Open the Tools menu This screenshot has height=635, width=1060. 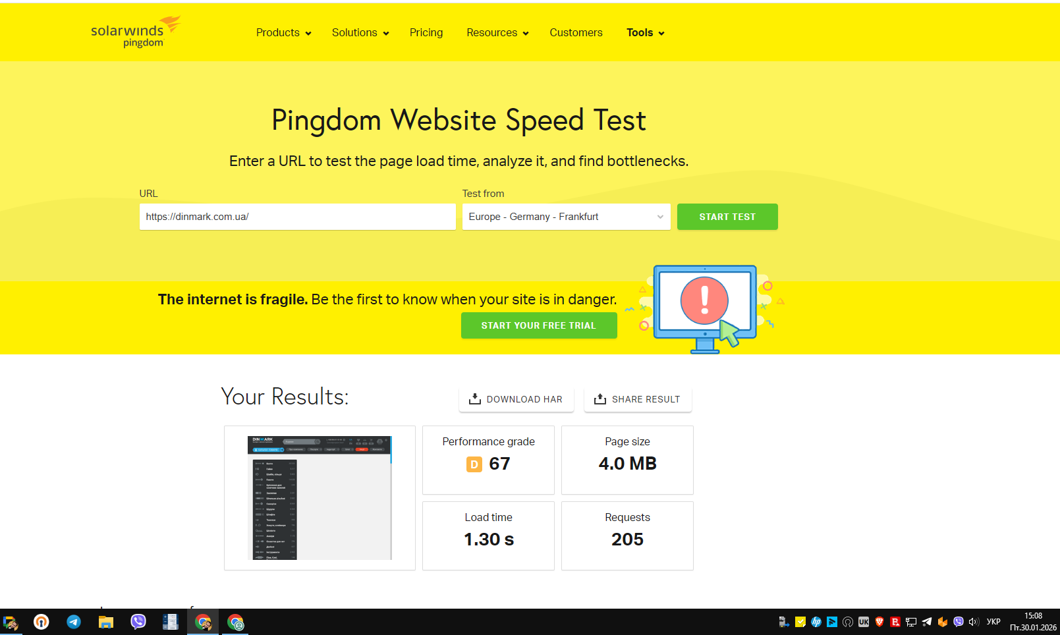pyautogui.click(x=645, y=33)
